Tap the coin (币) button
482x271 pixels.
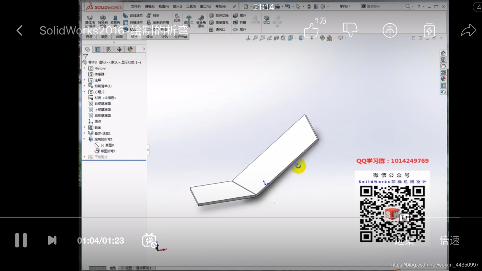390,31
